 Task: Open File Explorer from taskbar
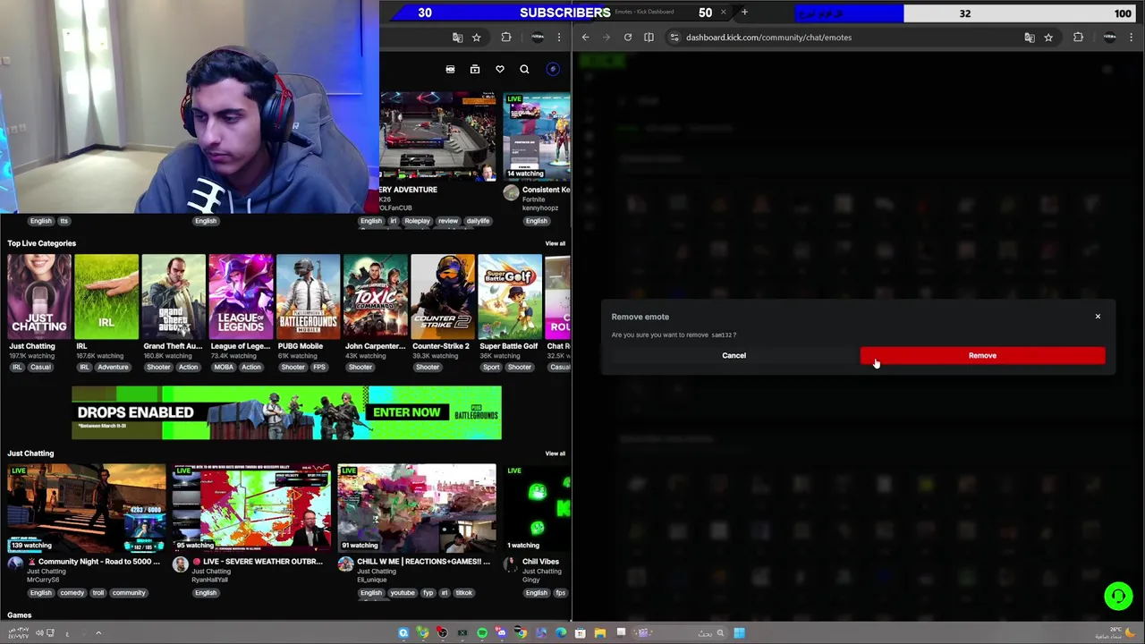coord(600,633)
